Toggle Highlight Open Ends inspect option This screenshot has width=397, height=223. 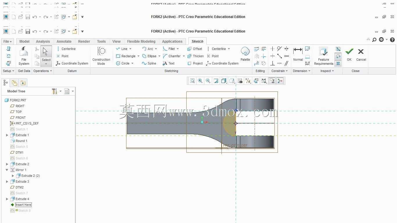(338, 56)
